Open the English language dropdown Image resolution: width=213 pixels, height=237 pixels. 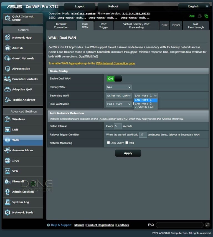(x=194, y=6)
